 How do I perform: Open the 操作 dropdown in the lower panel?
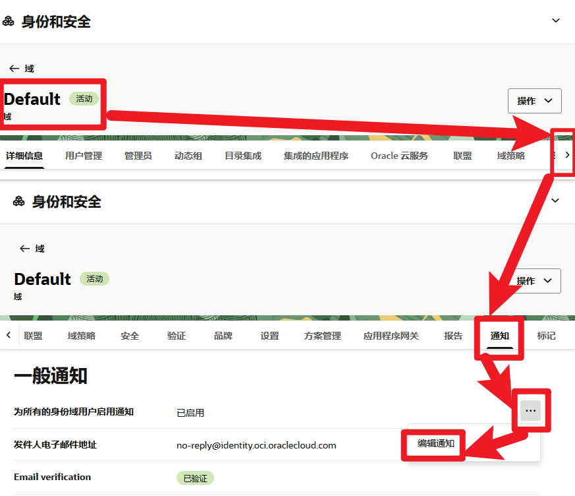[534, 281]
